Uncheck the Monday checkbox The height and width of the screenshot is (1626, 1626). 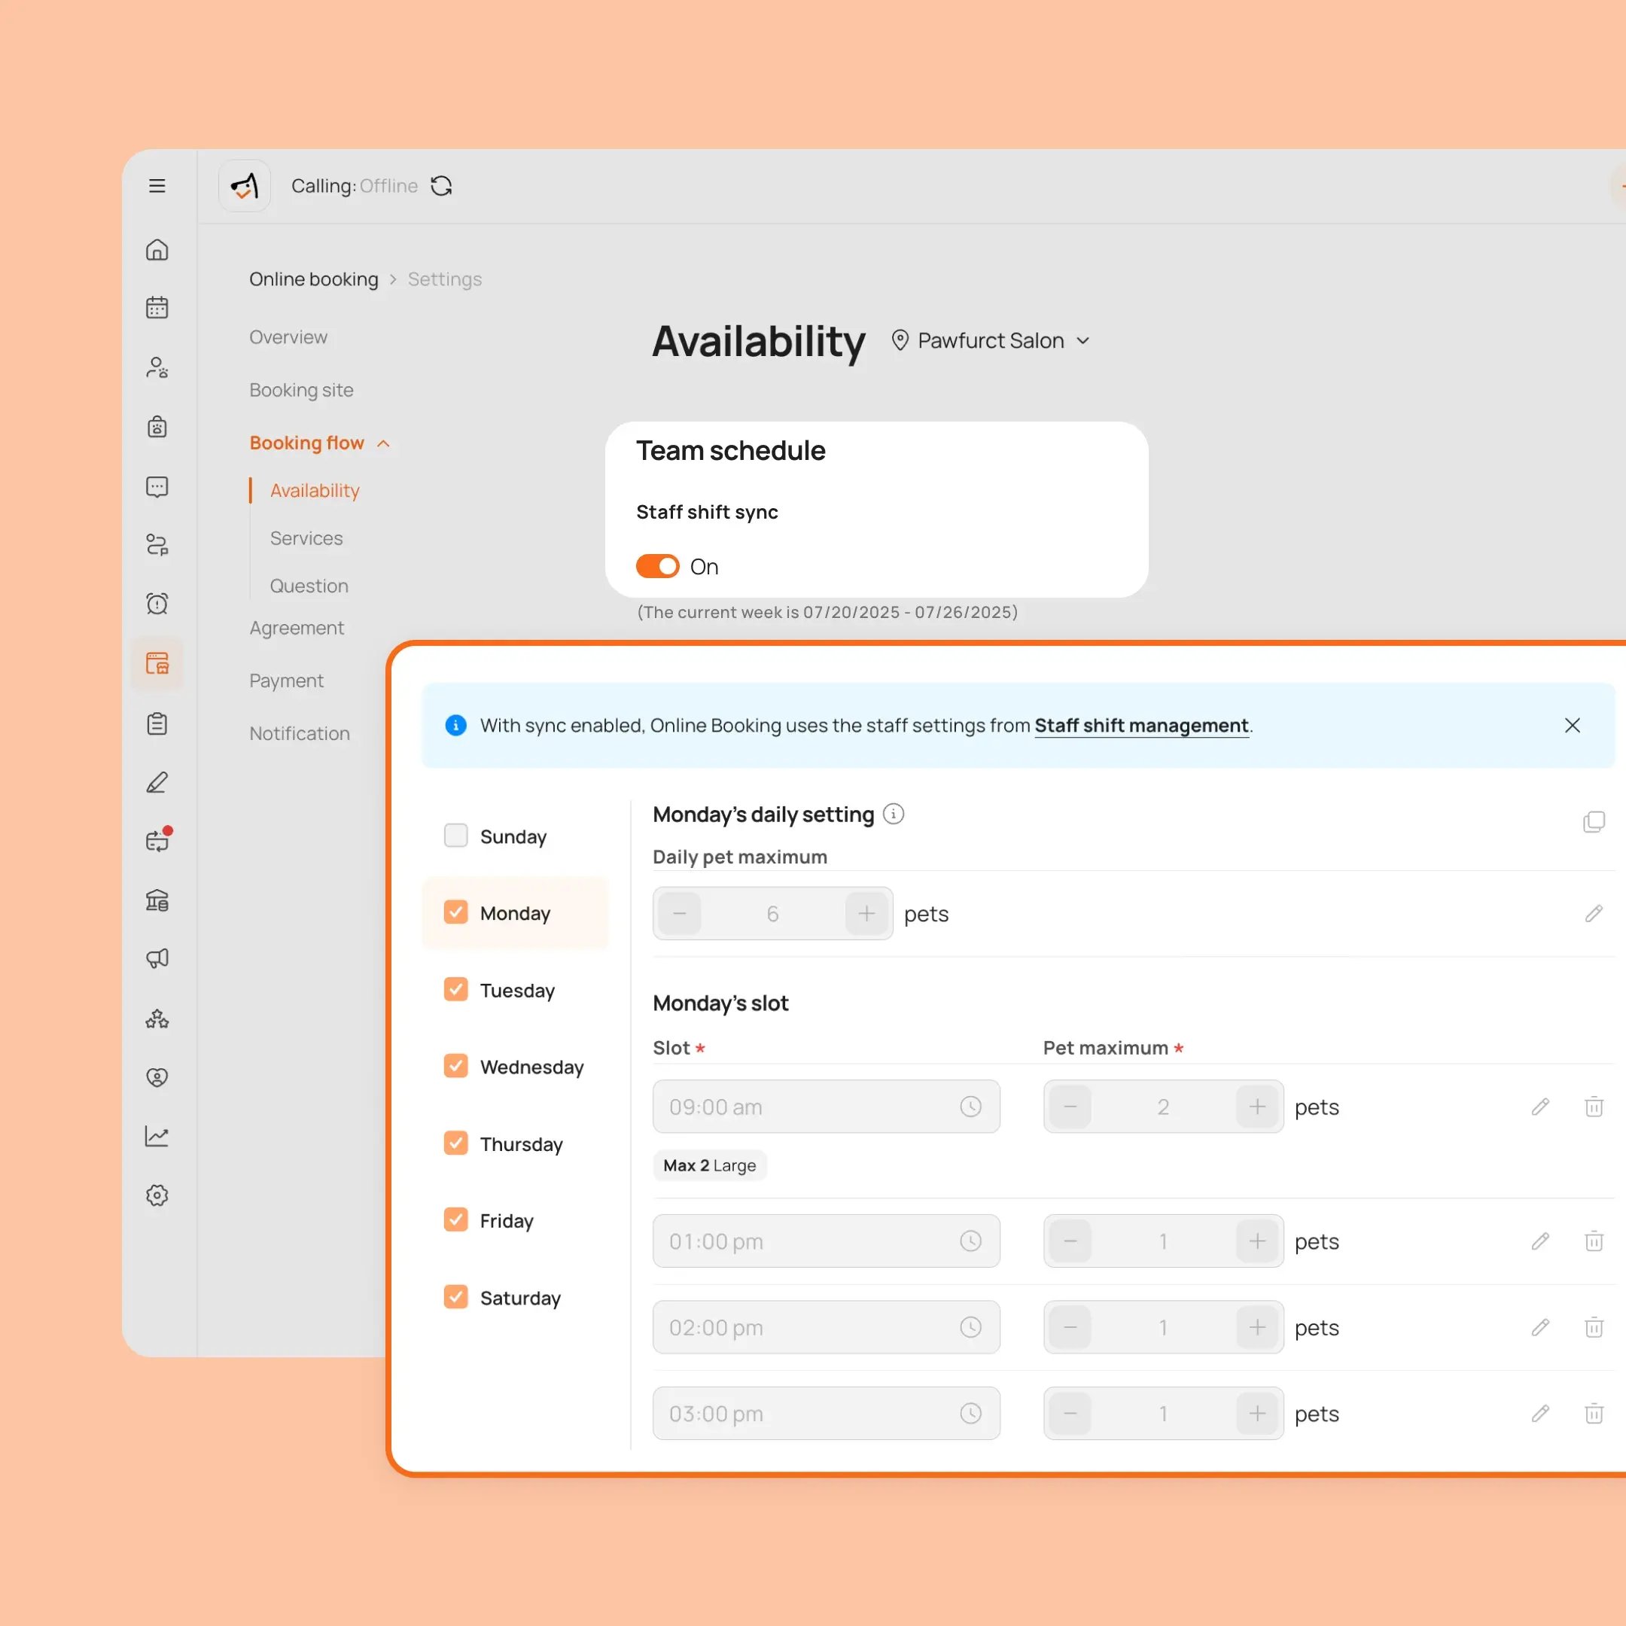tap(455, 912)
